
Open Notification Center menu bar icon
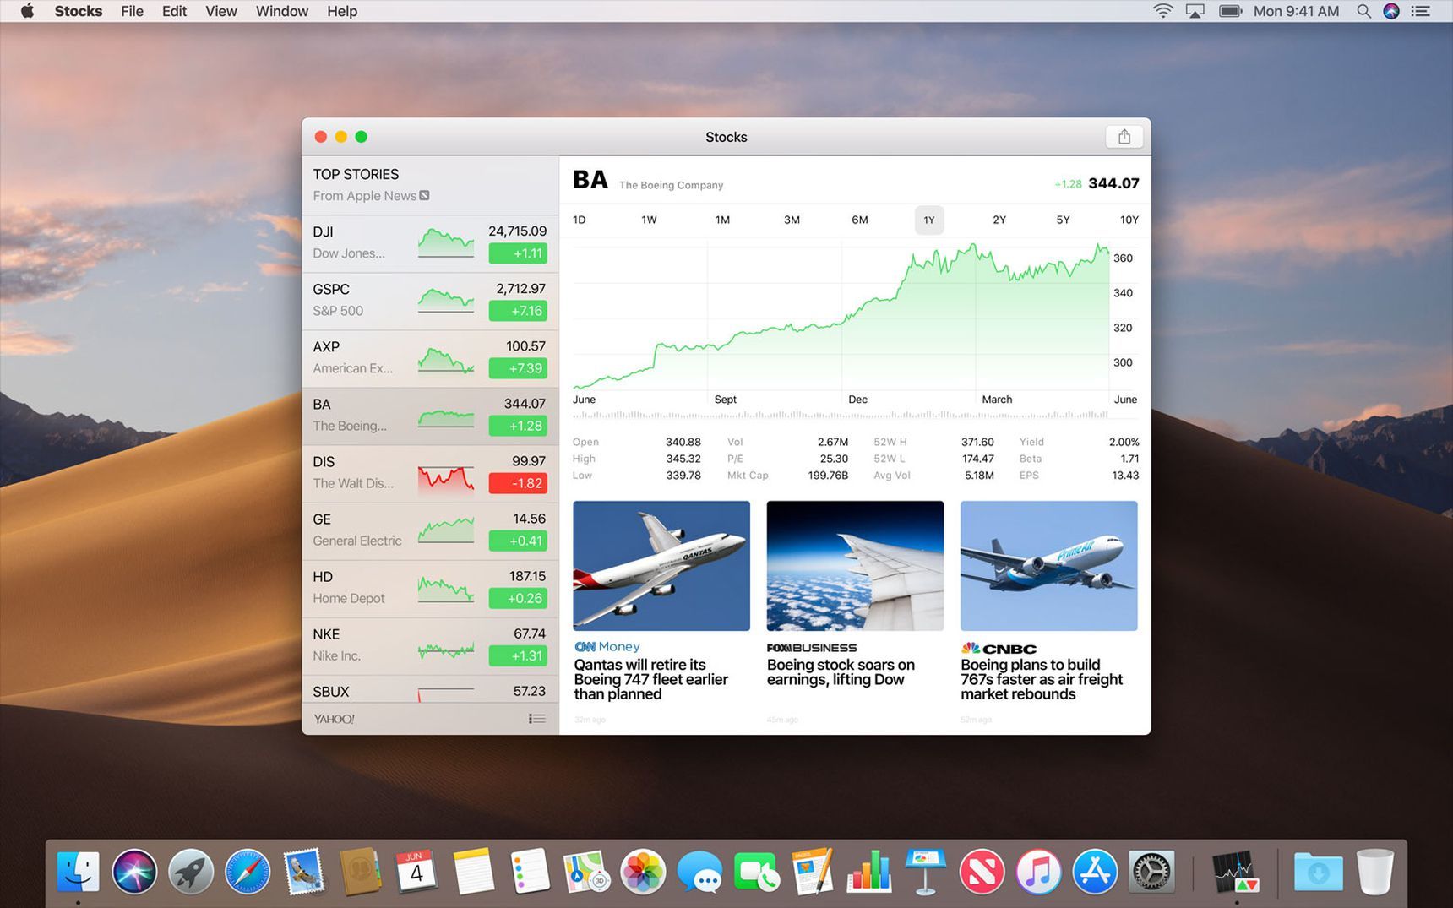[x=1421, y=11]
